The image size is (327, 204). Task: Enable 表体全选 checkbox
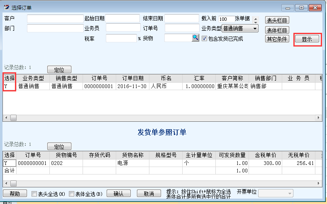point(71,194)
